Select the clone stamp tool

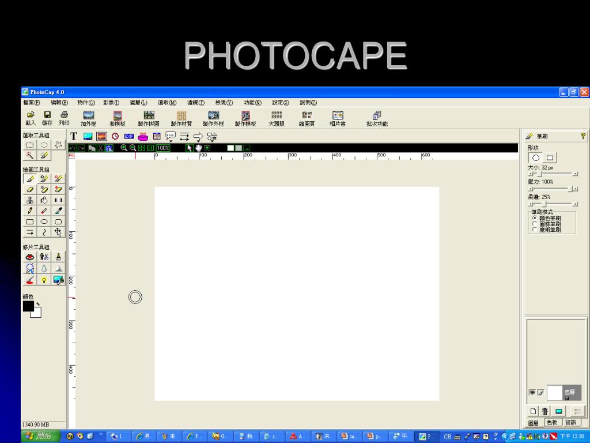coord(30,200)
